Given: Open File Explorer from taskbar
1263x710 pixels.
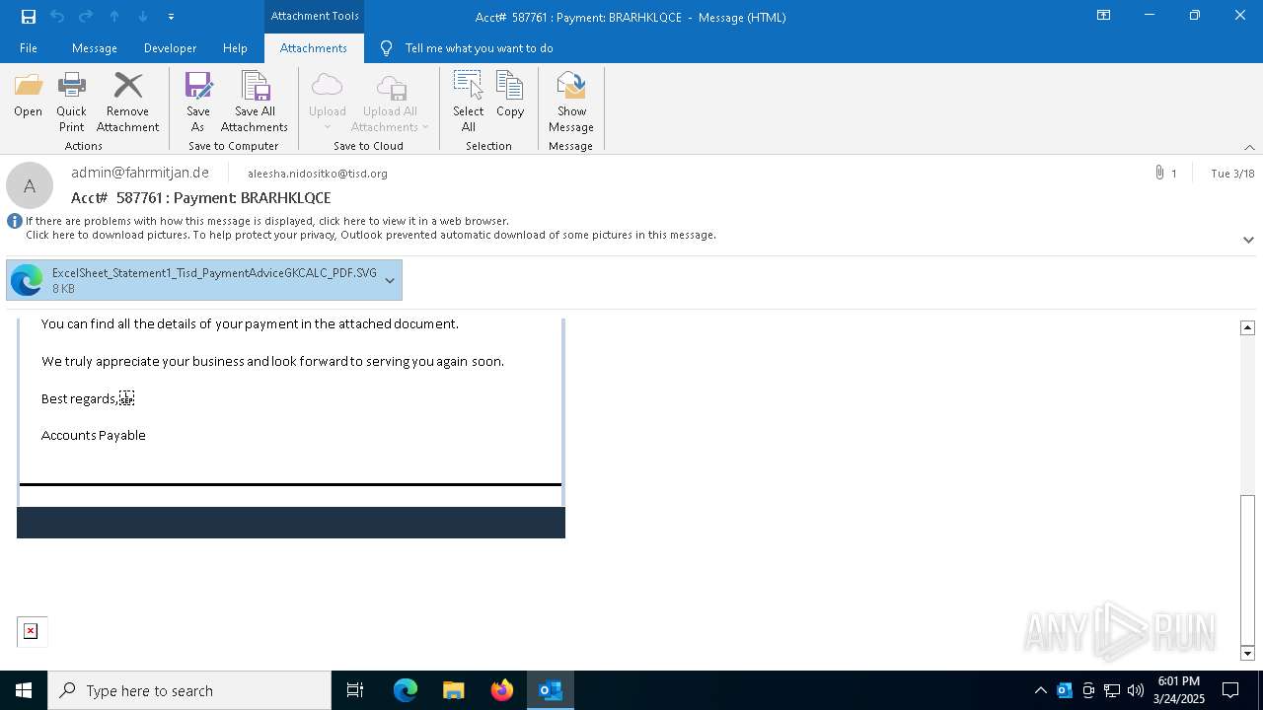Looking at the screenshot, I should (453, 690).
